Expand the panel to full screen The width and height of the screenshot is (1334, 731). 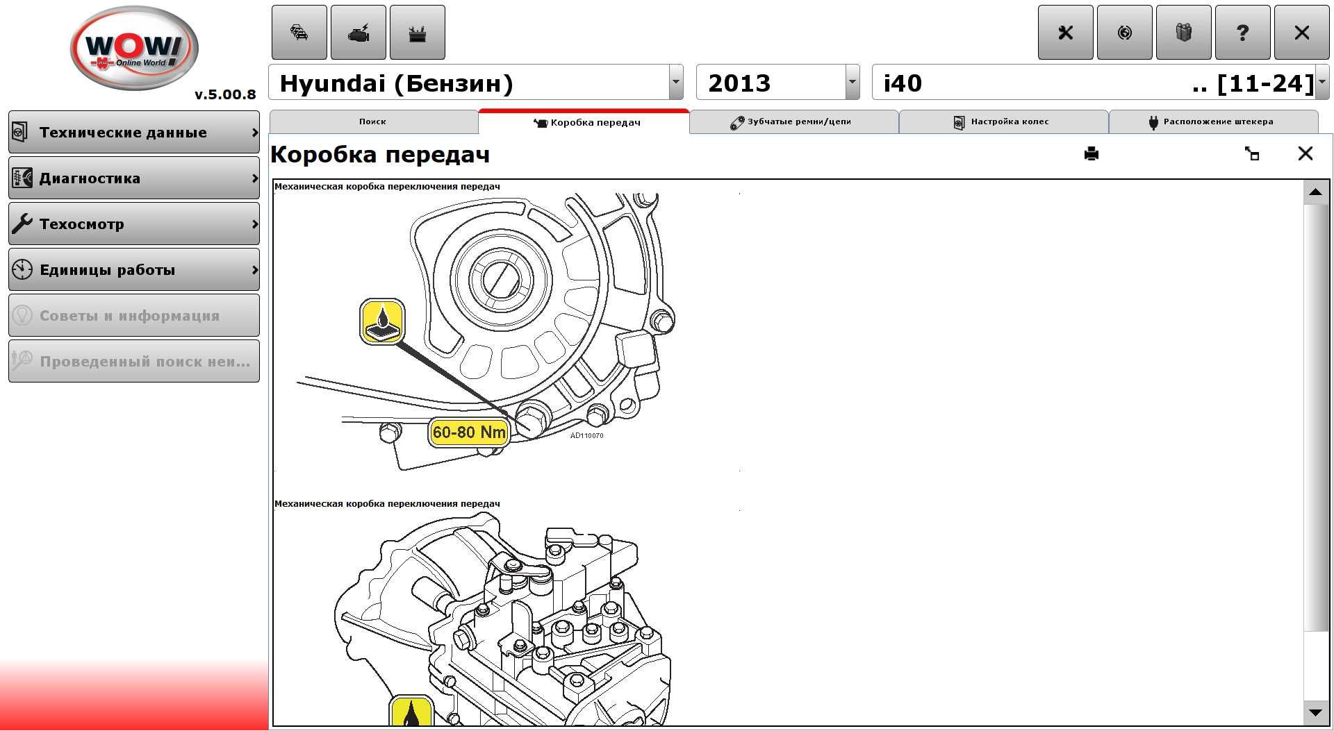pos(1252,154)
